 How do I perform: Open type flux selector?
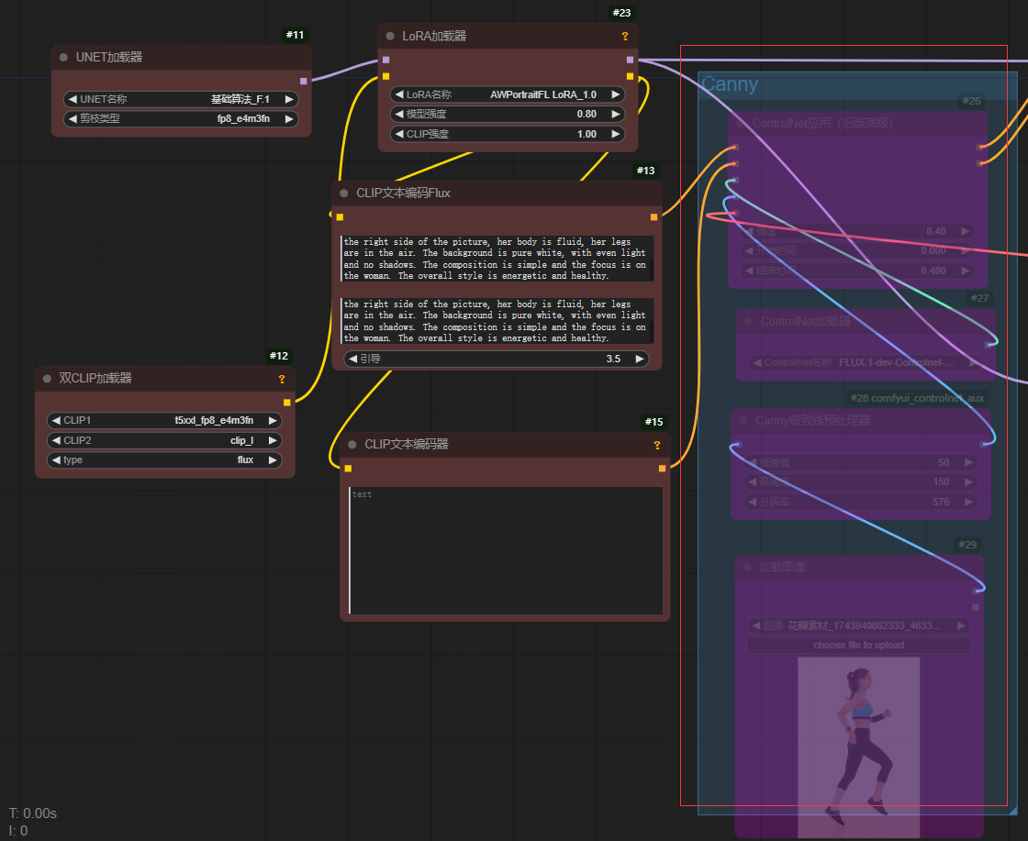pos(164,460)
